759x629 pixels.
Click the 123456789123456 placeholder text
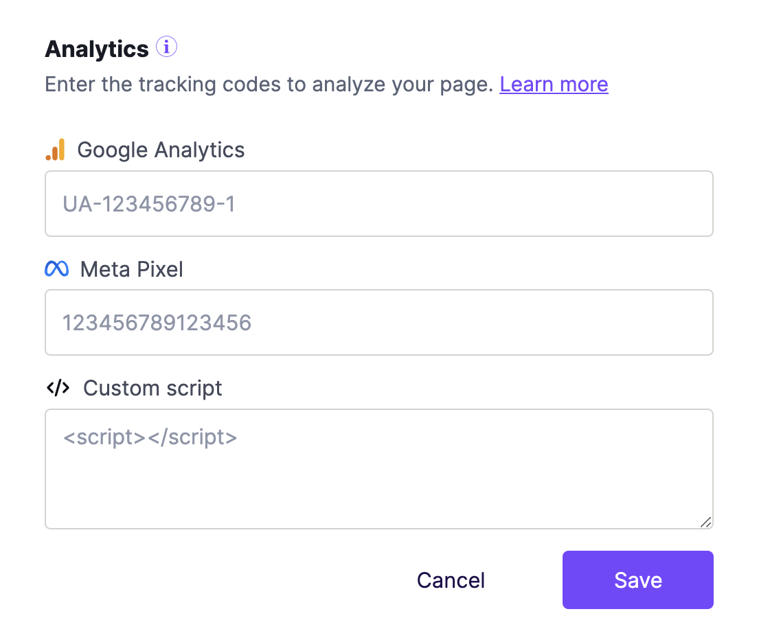[157, 323]
